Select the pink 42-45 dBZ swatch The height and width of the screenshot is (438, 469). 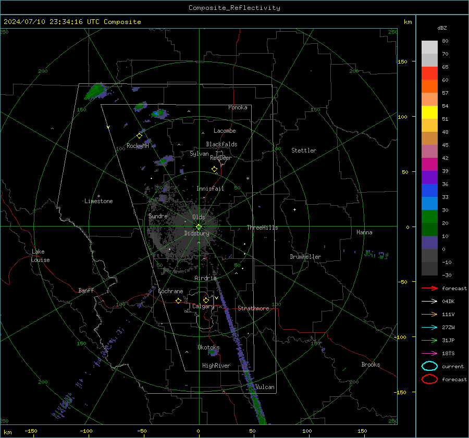[429, 152]
